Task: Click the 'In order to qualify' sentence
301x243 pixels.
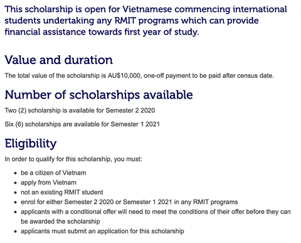Action: (73, 159)
